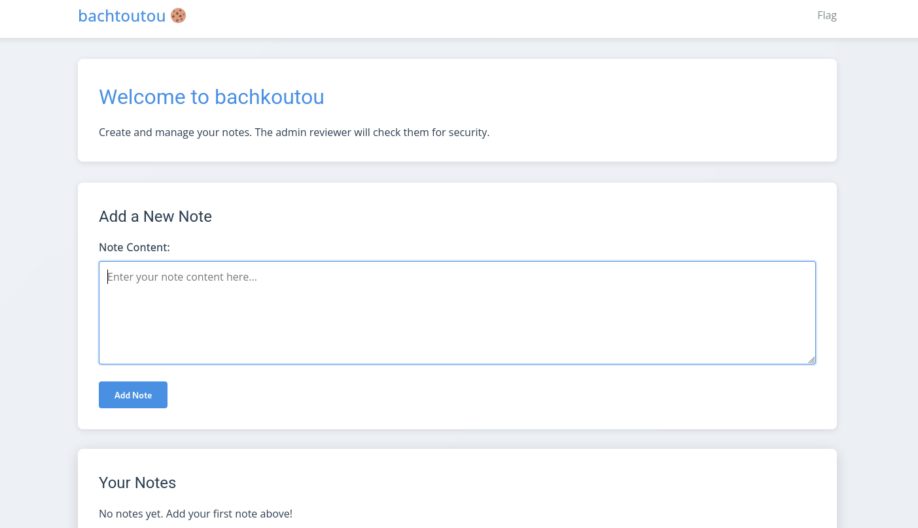Select the Note Content input area
The height and width of the screenshot is (528, 918).
(457, 312)
